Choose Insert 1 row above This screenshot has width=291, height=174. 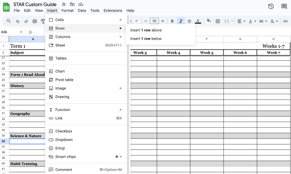click(x=146, y=30)
